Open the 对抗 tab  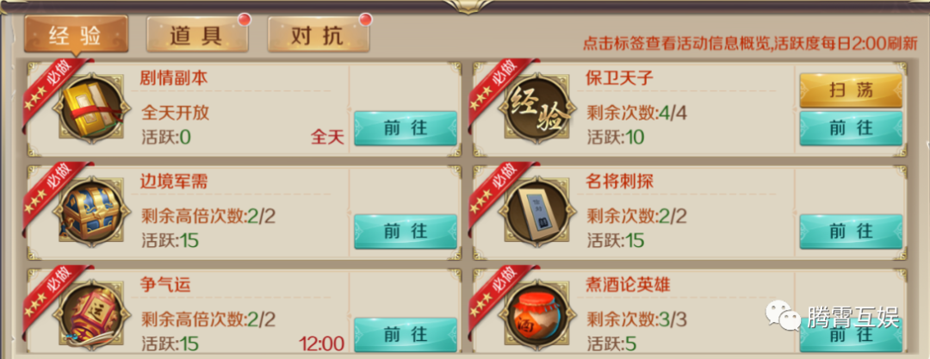(318, 35)
